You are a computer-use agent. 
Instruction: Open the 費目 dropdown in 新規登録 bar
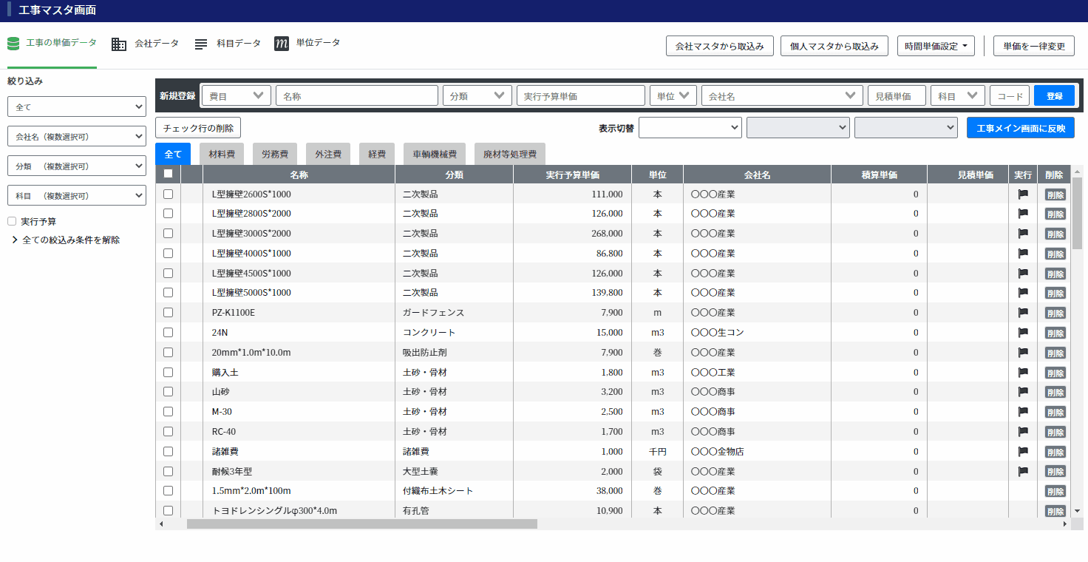point(237,95)
